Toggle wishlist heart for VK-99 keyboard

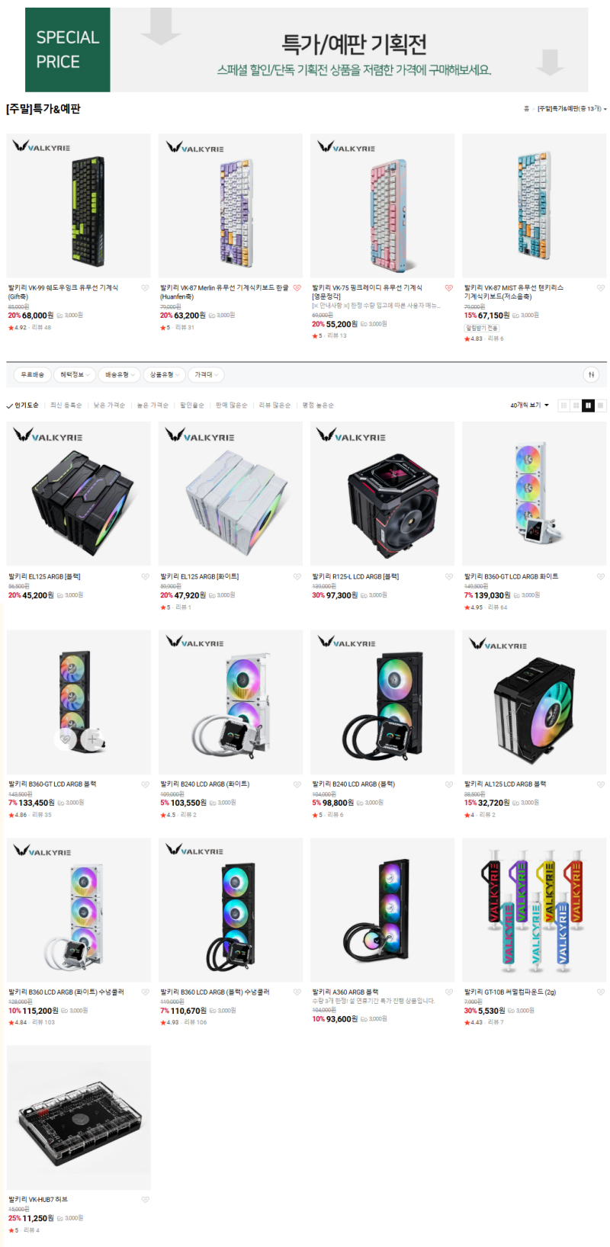(x=145, y=288)
